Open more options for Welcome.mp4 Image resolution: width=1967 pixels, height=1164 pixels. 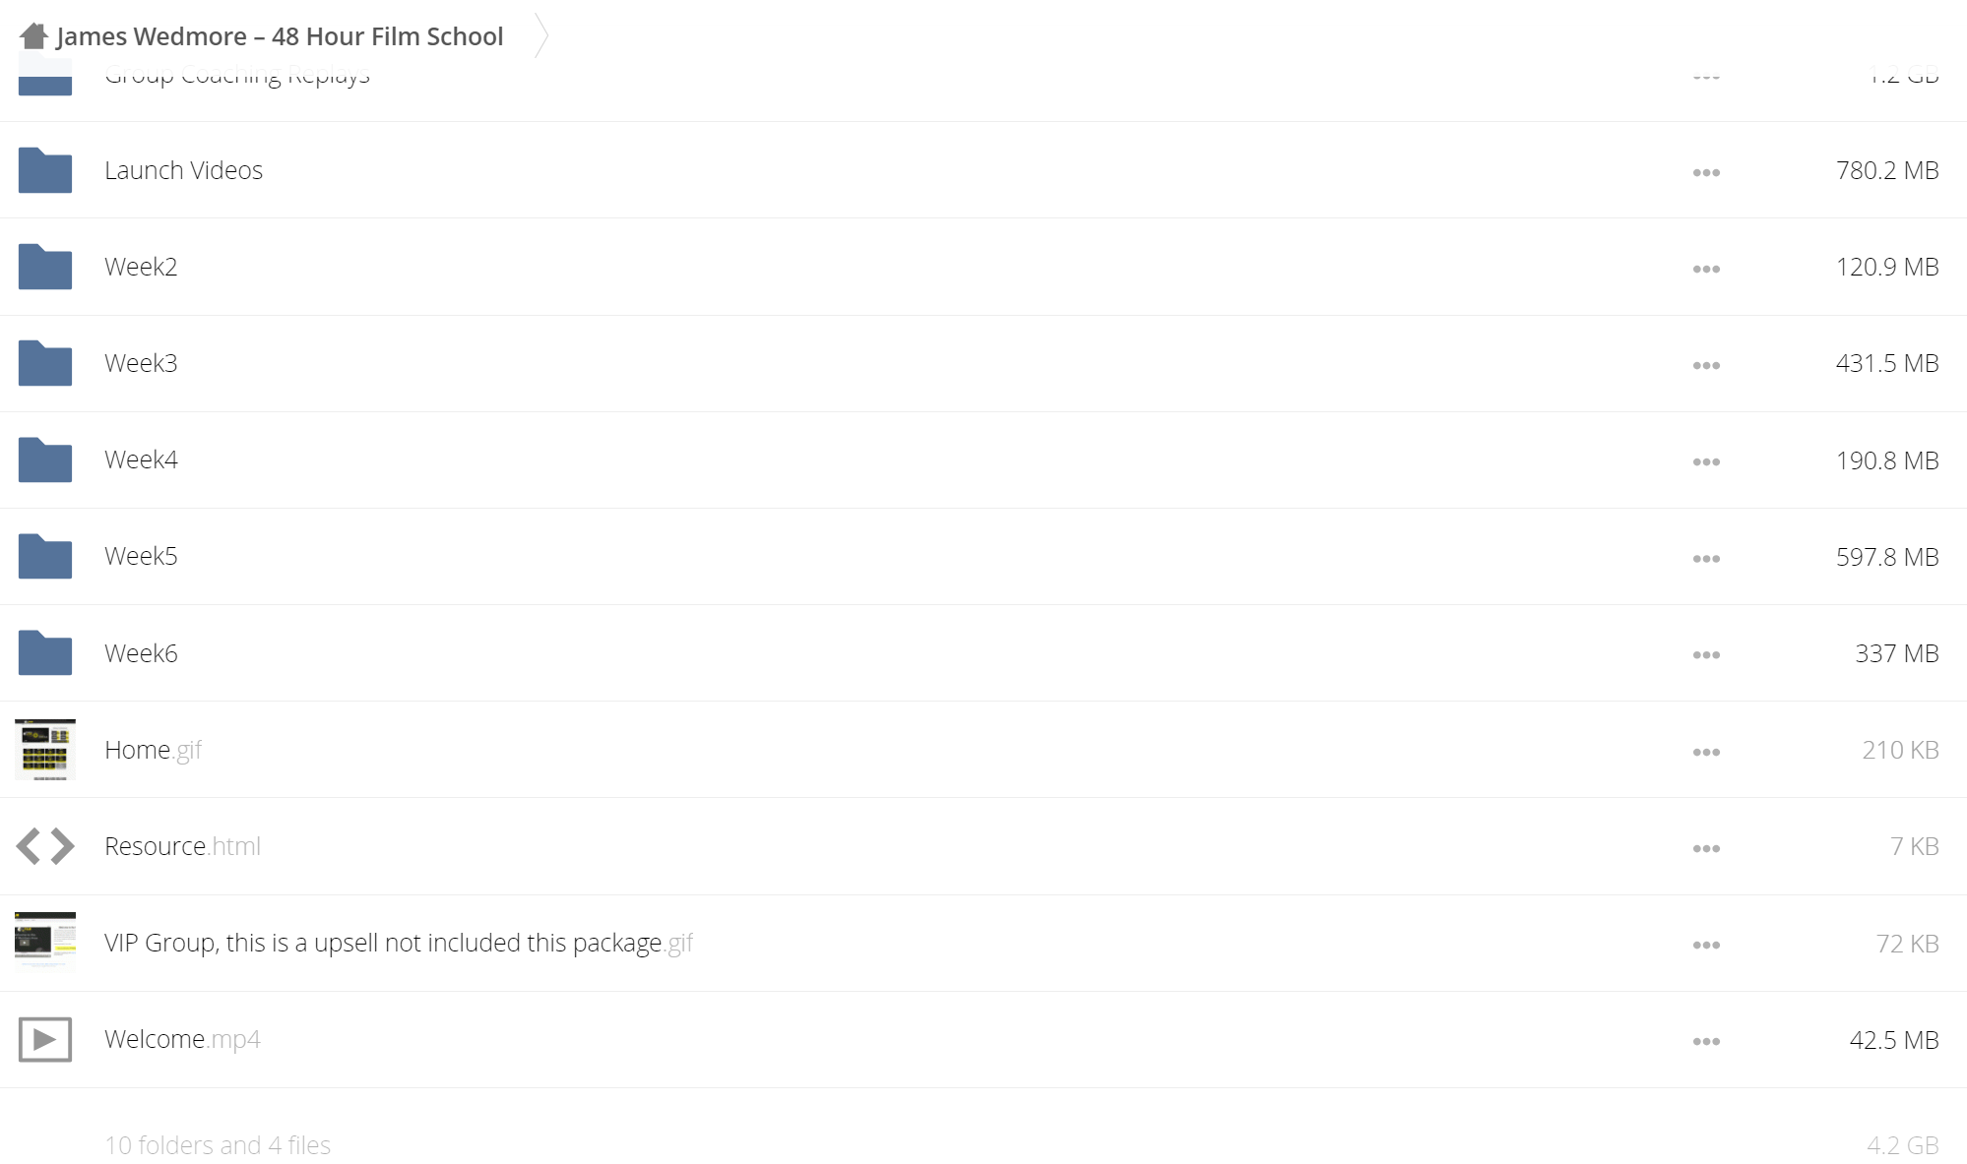(x=1706, y=1041)
